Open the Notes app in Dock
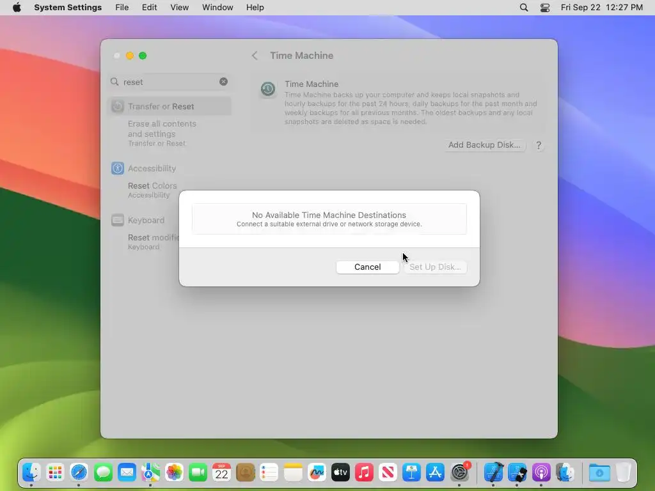This screenshot has width=655, height=491. tap(293, 472)
